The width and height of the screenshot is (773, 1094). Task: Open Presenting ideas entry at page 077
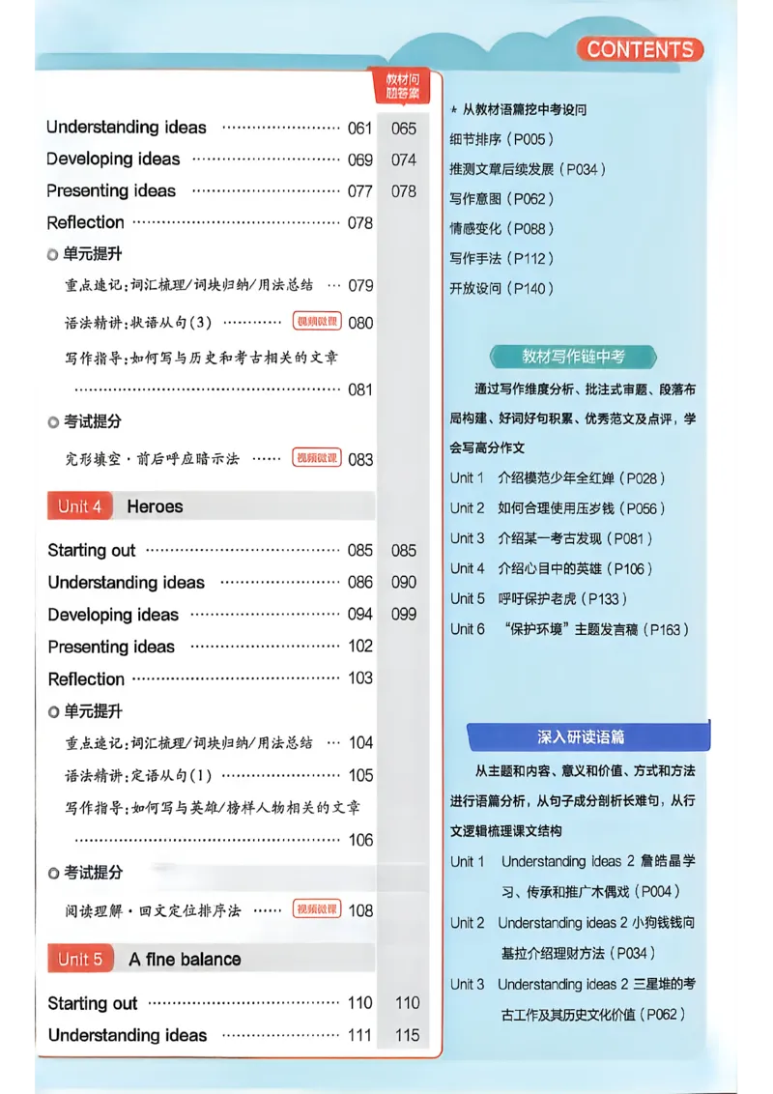pyautogui.click(x=210, y=190)
